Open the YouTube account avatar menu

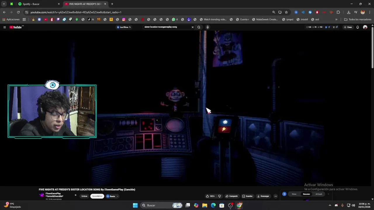[365, 27]
